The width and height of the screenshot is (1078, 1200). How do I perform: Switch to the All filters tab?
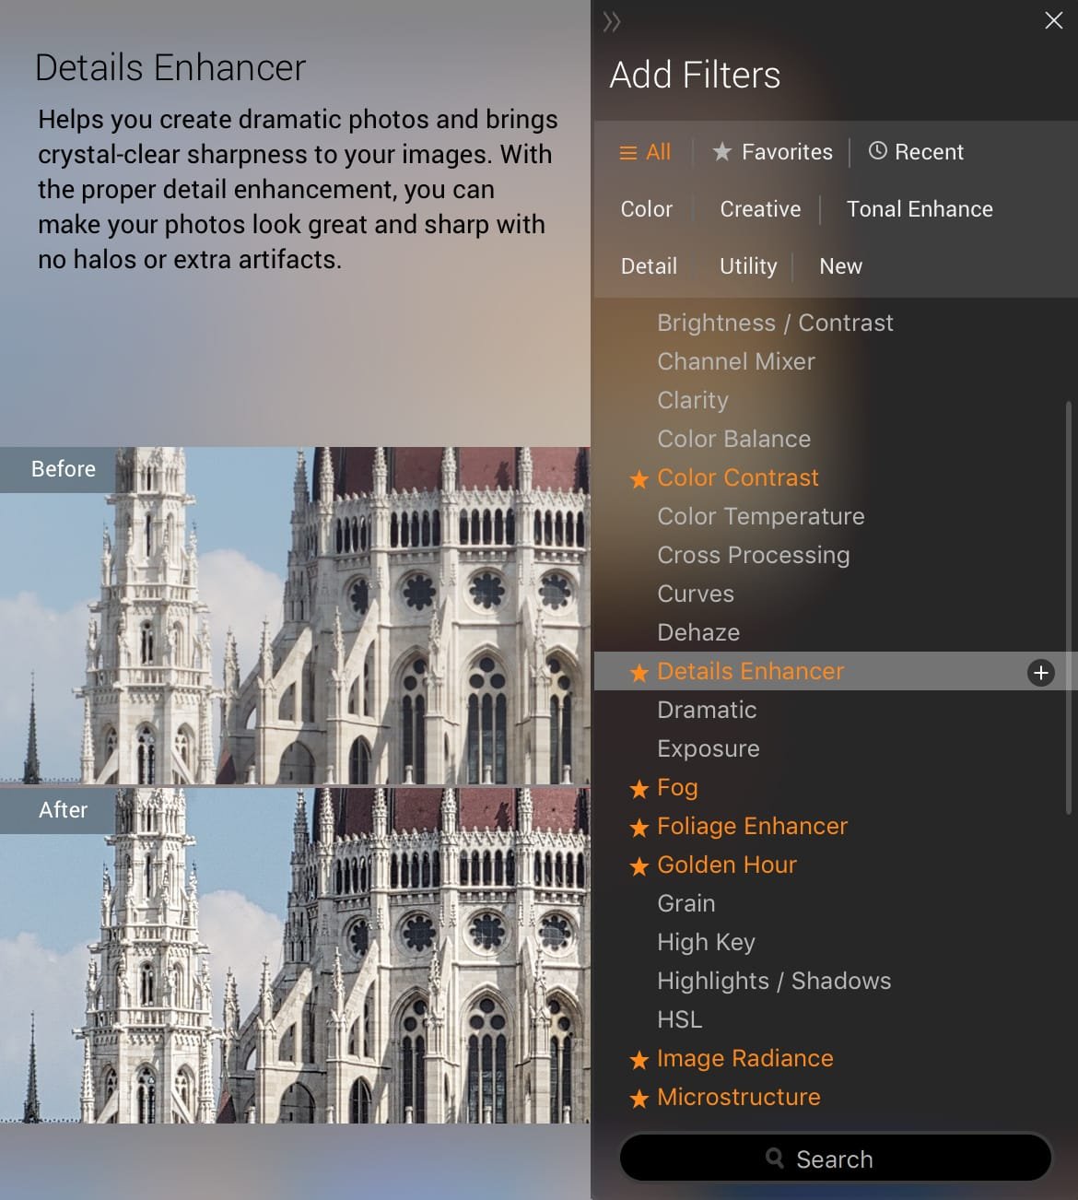[x=645, y=152]
